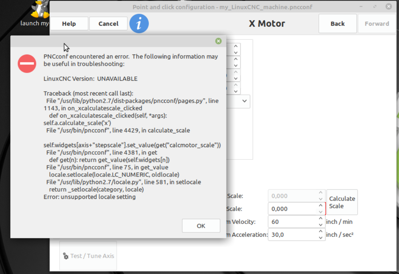Click OK in the error dialog
Viewport: 399px width, 274px height.
[x=201, y=226]
